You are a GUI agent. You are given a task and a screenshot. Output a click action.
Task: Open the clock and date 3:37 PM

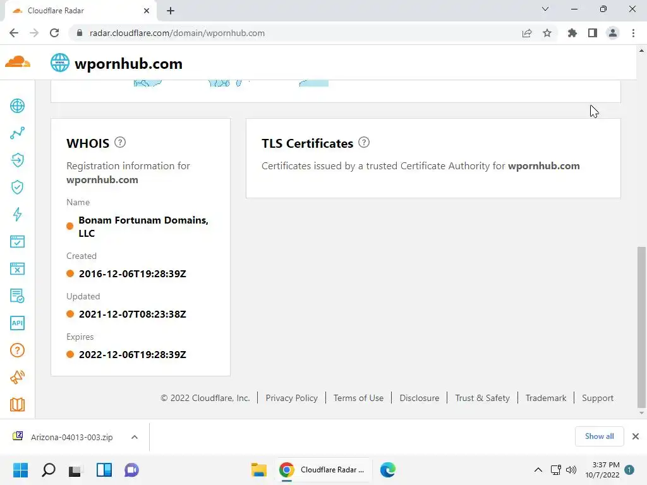pos(602,470)
